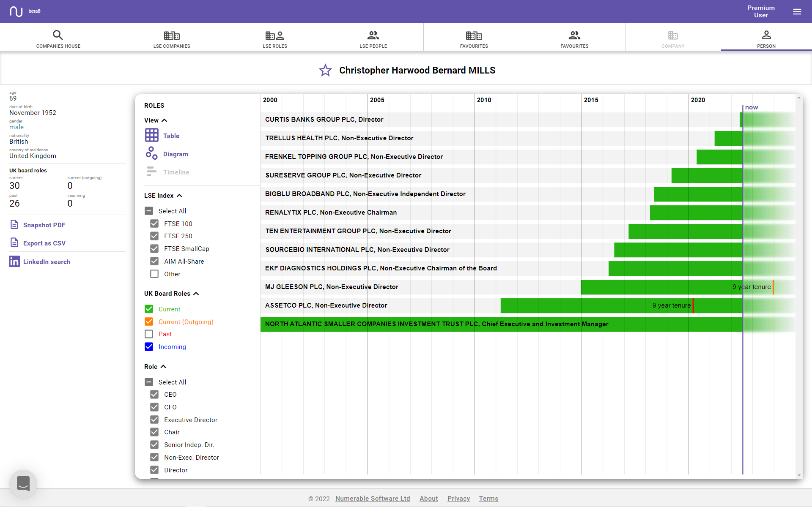Toggle the AIM All-Share checkbox

click(x=154, y=261)
